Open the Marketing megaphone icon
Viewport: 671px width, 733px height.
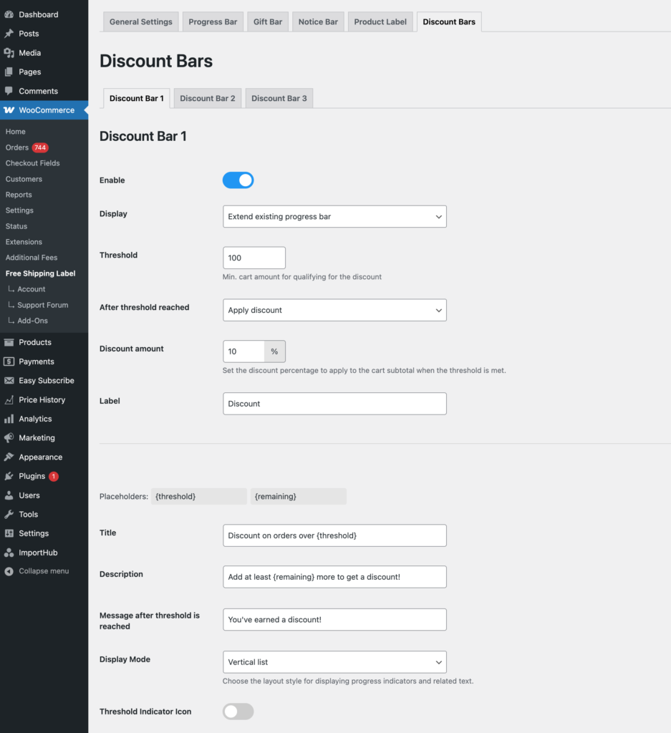pyautogui.click(x=11, y=437)
